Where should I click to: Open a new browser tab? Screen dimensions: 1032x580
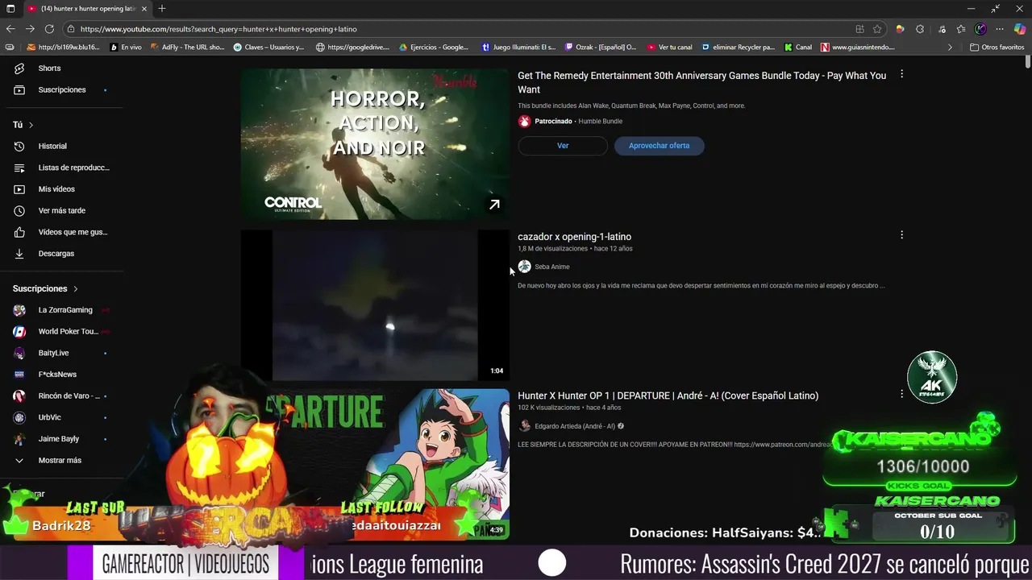(162, 8)
